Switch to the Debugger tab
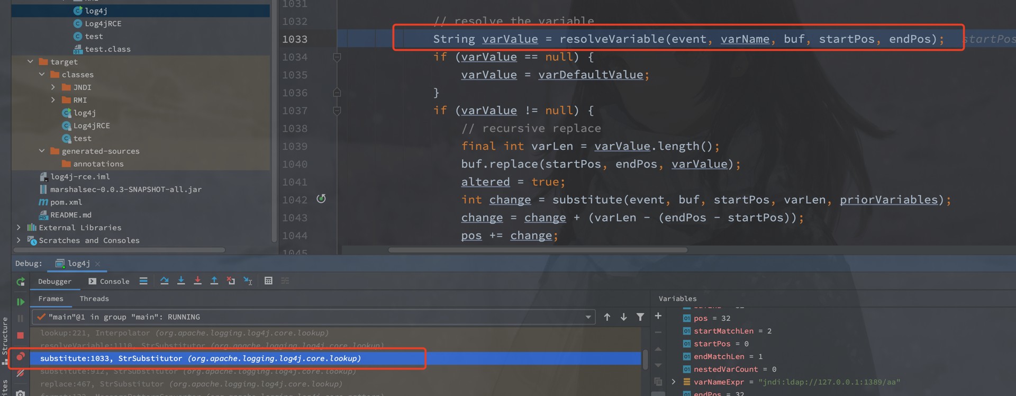 55,282
